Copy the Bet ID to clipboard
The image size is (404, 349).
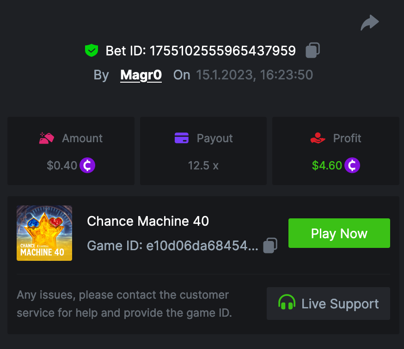(x=313, y=50)
